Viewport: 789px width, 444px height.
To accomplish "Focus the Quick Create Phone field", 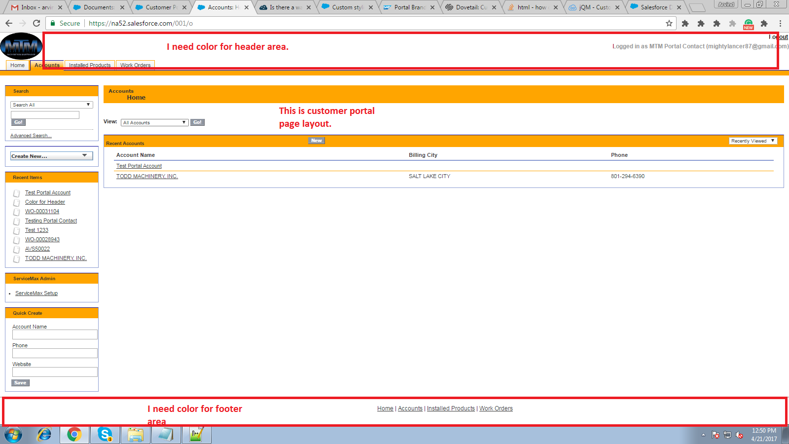I will click(55, 353).
